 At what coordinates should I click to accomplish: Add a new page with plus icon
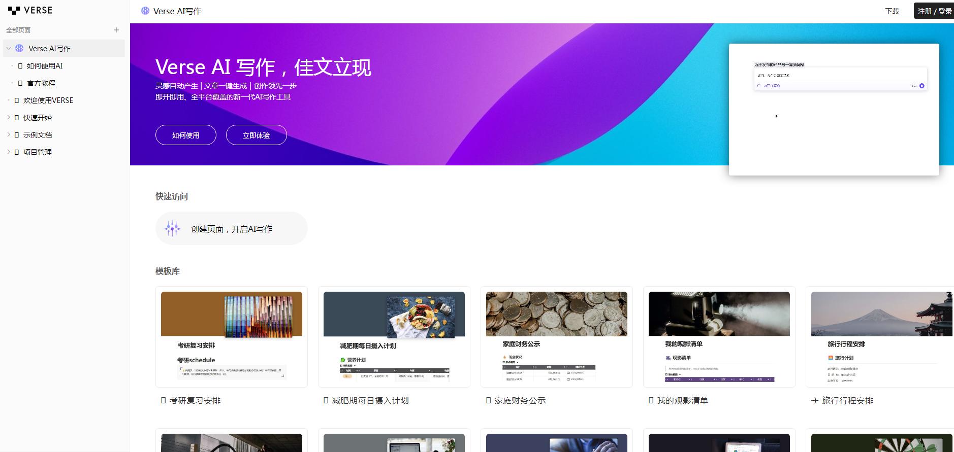[x=116, y=30]
